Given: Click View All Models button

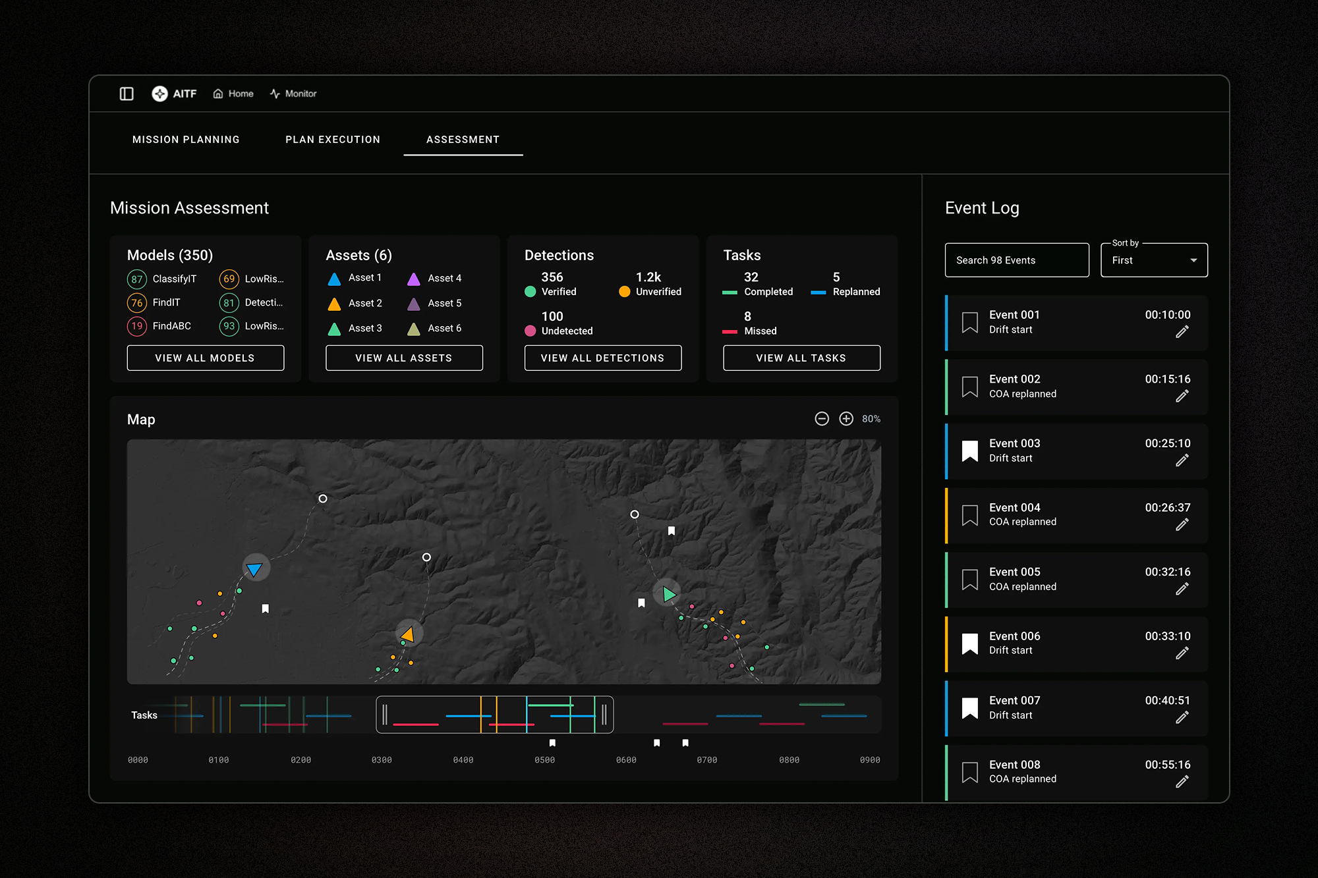Looking at the screenshot, I should [x=205, y=358].
